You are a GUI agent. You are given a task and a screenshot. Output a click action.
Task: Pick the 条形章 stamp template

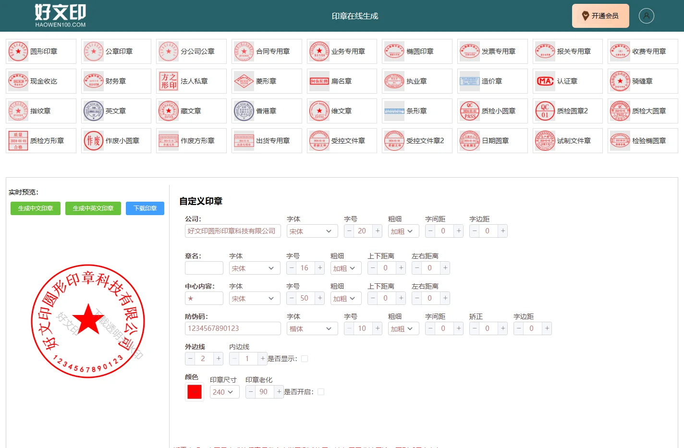click(417, 111)
